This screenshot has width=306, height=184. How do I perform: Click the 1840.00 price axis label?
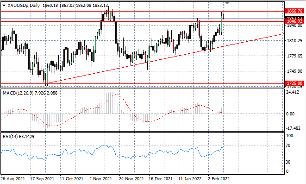(x=295, y=25)
